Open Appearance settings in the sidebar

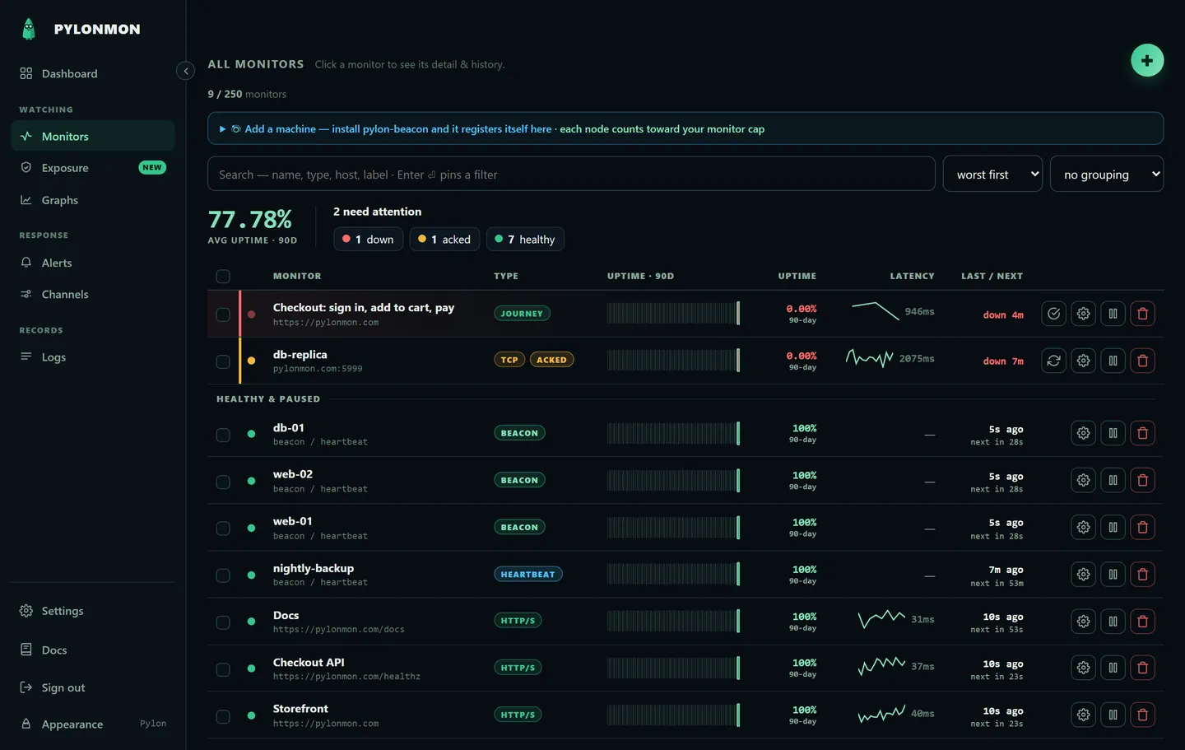click(93, 724)
